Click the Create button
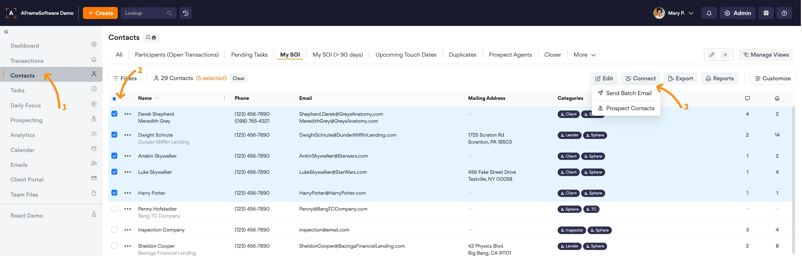The width and height of the screenshot is (802, 256). point(100,13)
